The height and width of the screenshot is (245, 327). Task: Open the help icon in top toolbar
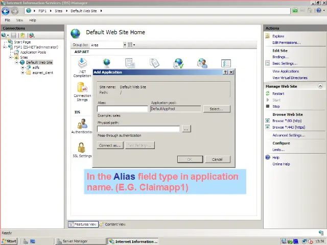319,10
